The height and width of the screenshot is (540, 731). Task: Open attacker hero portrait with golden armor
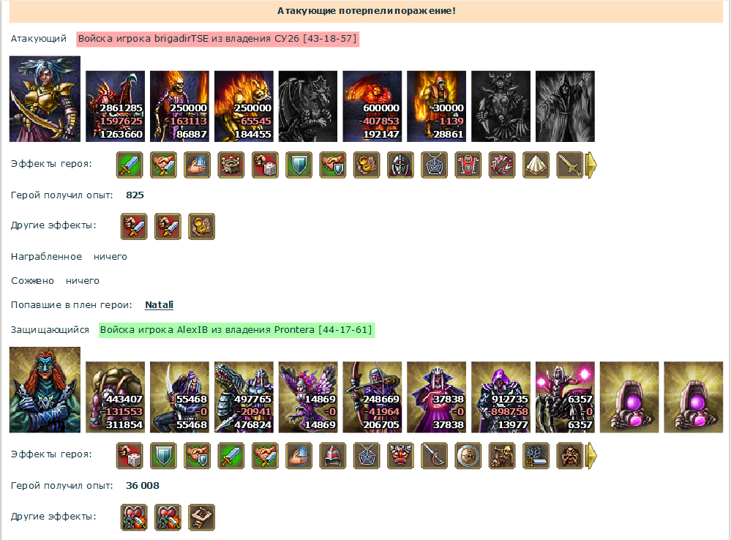[45, 99]
